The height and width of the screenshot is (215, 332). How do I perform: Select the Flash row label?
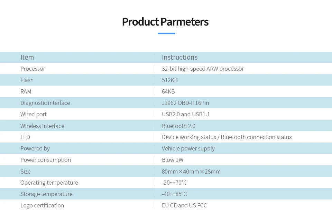click(27, 80)
